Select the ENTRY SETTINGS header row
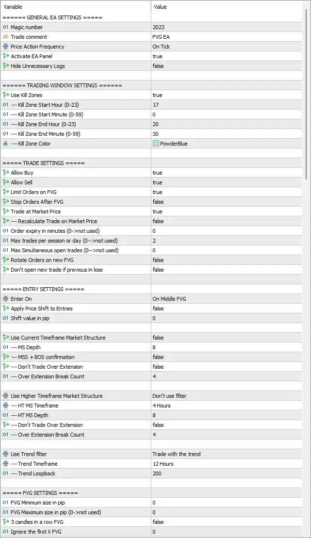The image size is (311, 538). point(151,289)
